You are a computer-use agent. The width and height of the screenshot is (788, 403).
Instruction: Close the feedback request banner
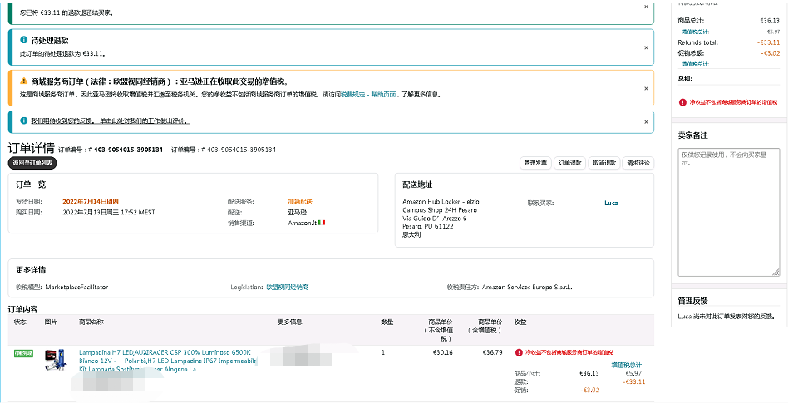[646, 121]
